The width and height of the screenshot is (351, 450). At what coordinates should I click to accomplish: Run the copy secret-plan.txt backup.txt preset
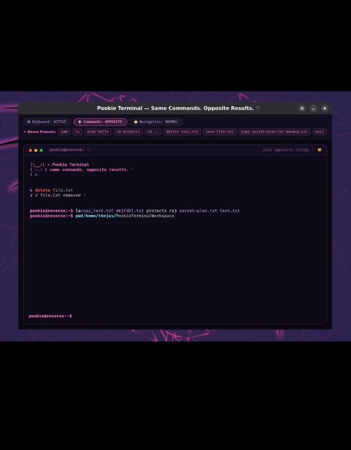click(274, 132)
